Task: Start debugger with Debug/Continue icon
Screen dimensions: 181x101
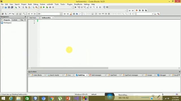Action: coord(76,7)
